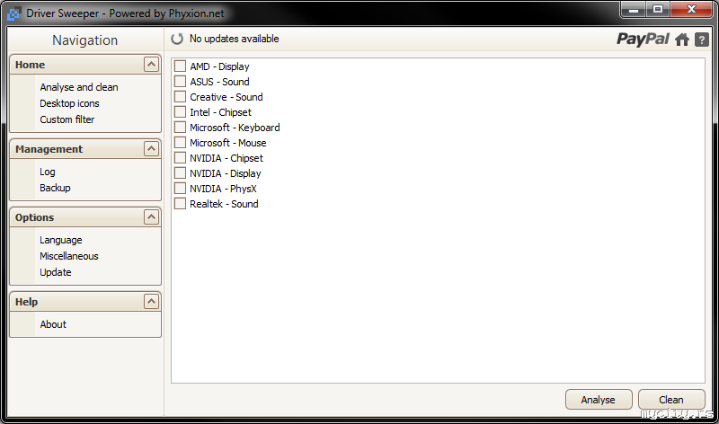Collapse the Options navigation section
Viewport: 719px width, 424px height.
(x=151, y=216)
